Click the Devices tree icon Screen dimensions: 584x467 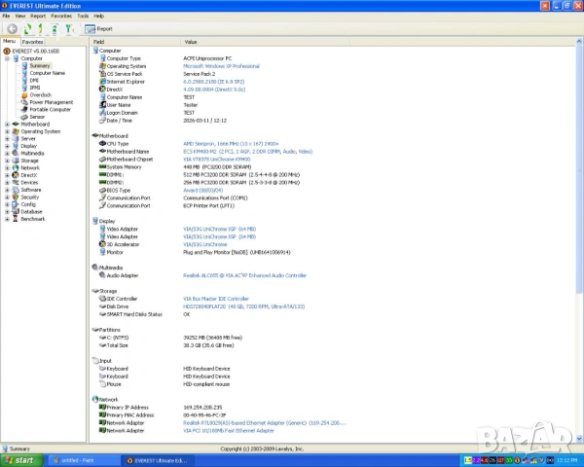(16, 183)
